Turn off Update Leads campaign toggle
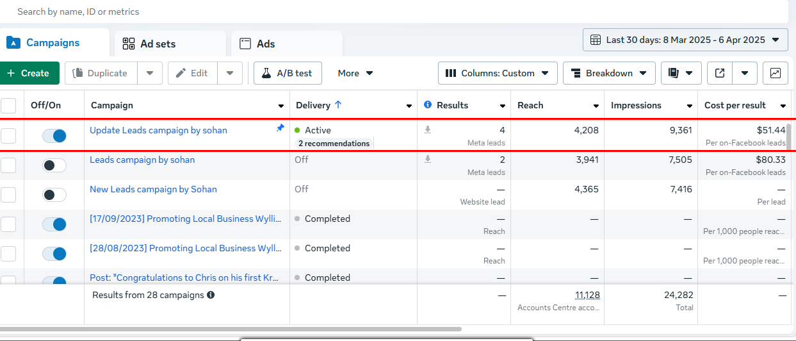Image resolution: width=796 pixels, height=341 pixels. coord(54,136)
